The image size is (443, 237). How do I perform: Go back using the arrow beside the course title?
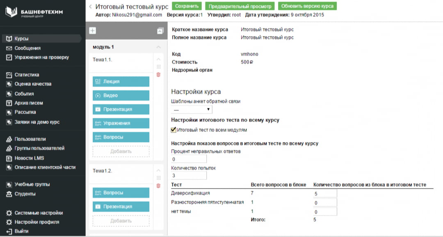pos(90,7)
